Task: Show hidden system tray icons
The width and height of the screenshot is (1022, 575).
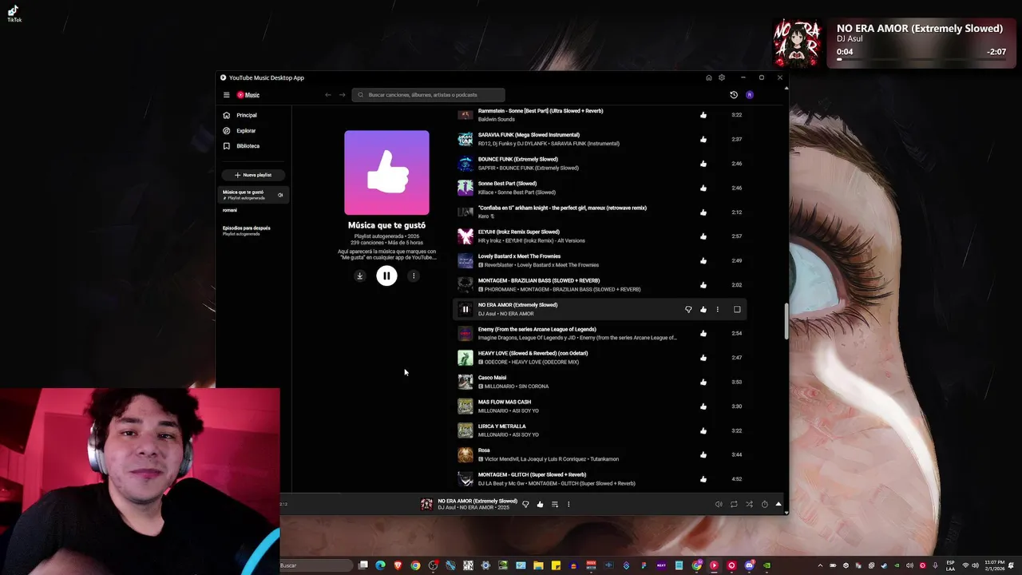Action: tap(820, 565)
